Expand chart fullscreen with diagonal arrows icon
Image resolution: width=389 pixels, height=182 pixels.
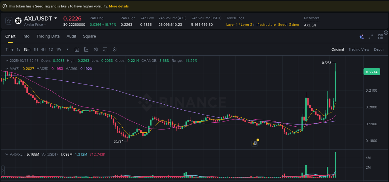click(x=371, y=36)
